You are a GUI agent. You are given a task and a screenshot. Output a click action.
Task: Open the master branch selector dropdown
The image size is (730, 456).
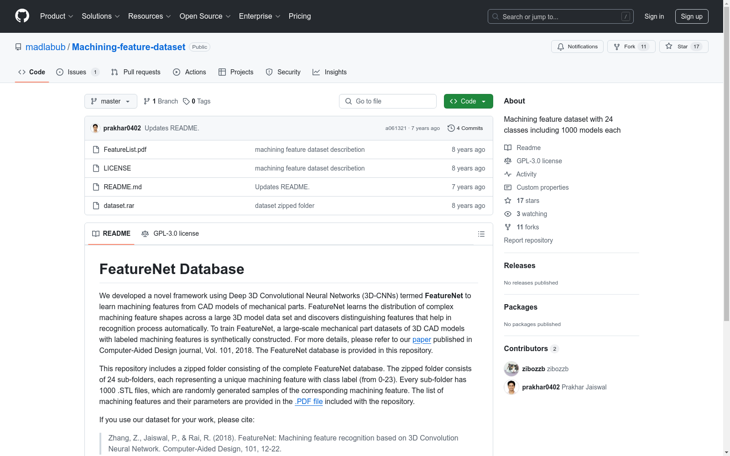tap(111, 101)
